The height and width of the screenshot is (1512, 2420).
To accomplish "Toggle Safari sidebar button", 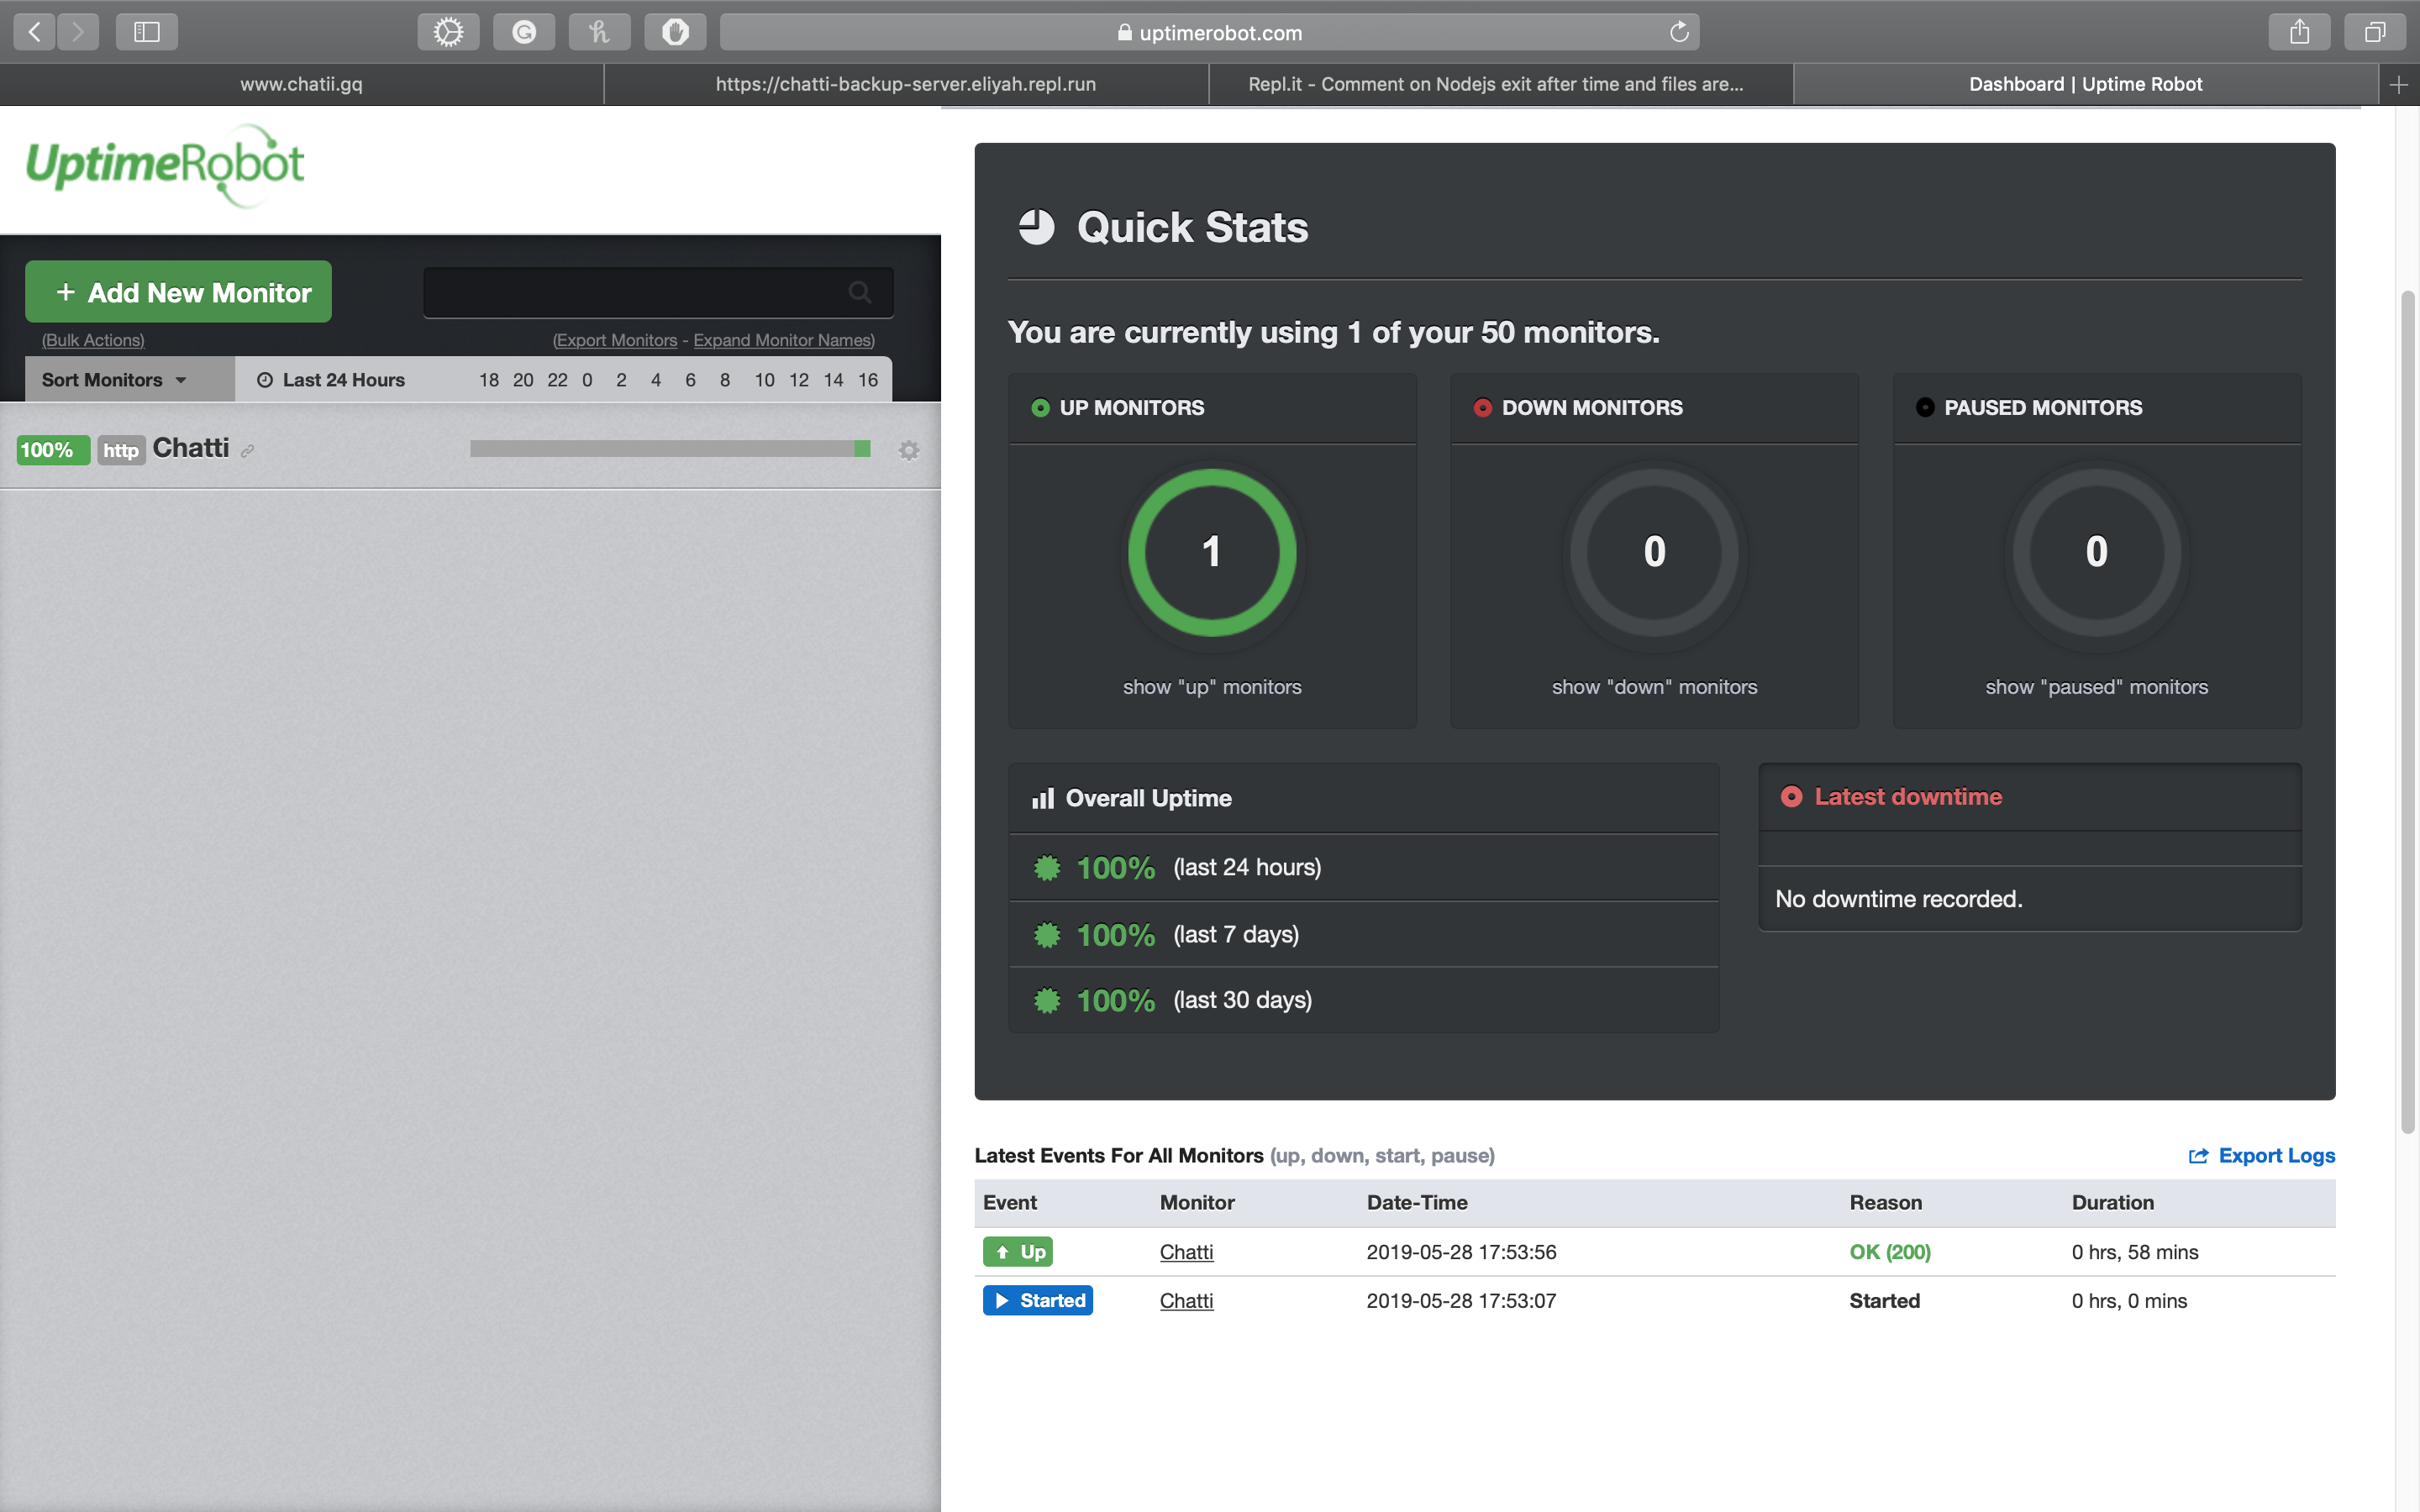I will (x=147, y=32).
